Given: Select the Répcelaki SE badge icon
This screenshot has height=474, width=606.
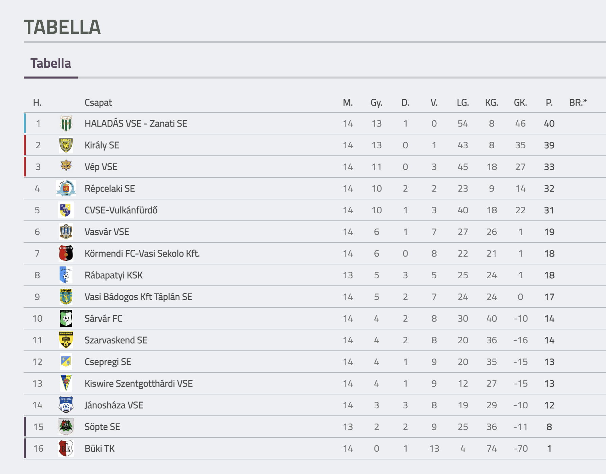Looking at the screenshot, I should click(x=66, y=189).
